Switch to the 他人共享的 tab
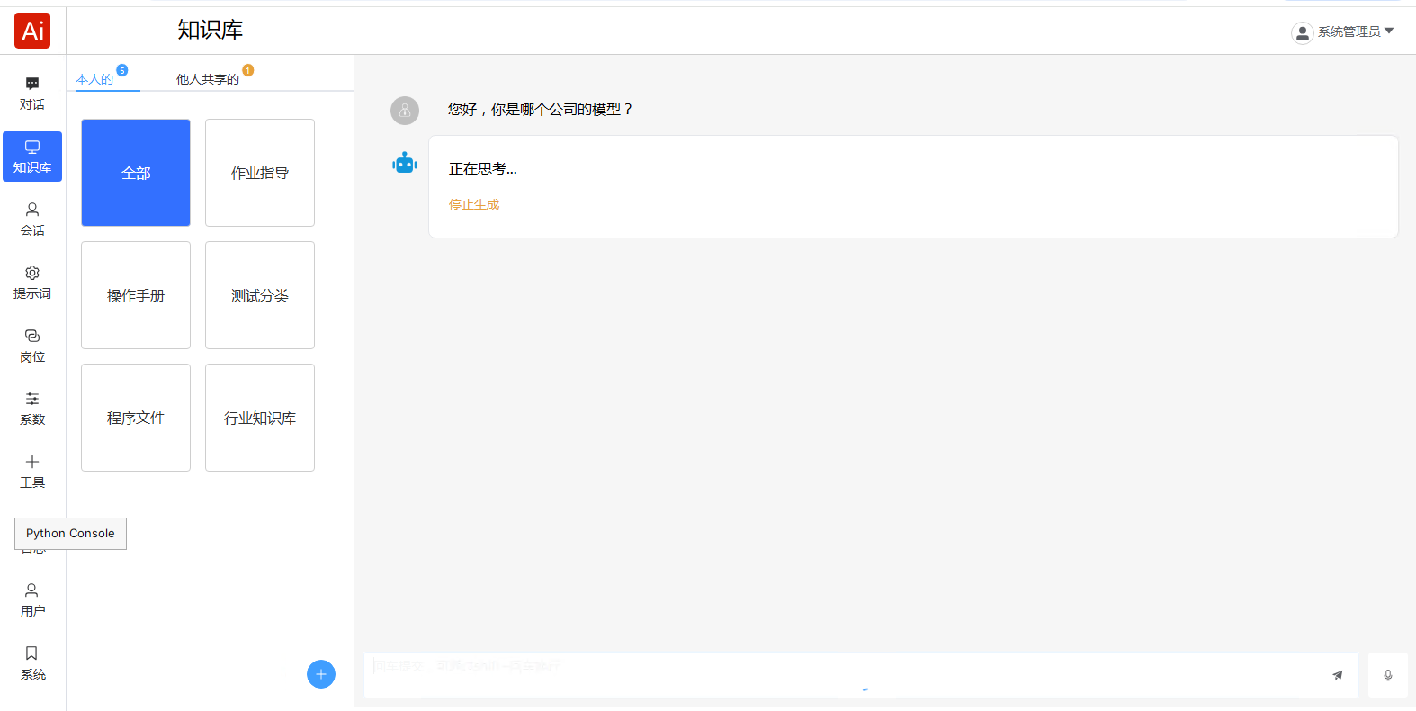 pyautogui.click(x=208, y=79)
